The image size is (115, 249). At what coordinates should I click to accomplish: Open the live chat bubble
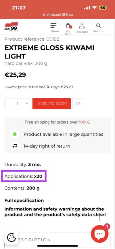[100, 234]
